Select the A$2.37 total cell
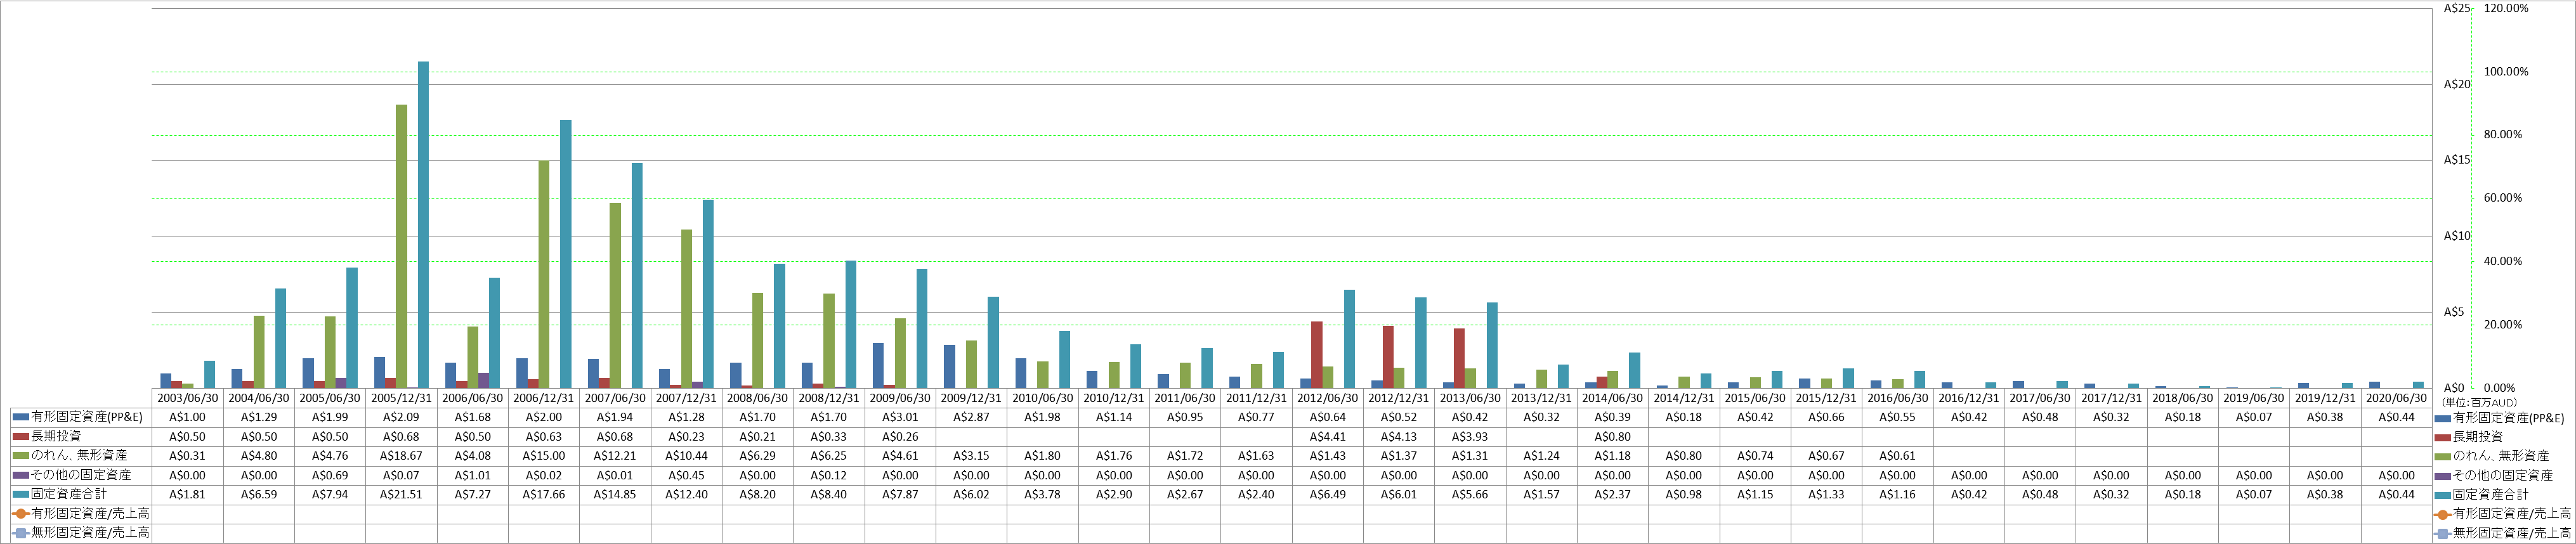Image resolution: width=2576 pixels, height=544 pixels. pos(1612,494)
